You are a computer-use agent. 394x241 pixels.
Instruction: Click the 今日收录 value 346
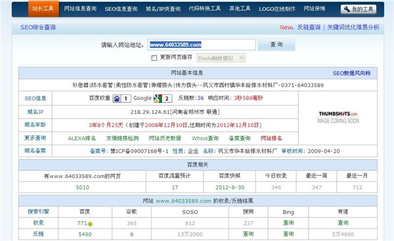tap(276, 187)
